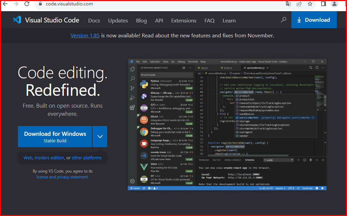Click the browser forward arrow
Viewport: 347px width, 216px height.
16,4
